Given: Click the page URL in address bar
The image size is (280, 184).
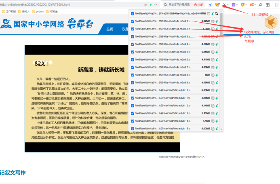Looking at the screenshot, I should [35, 4].
